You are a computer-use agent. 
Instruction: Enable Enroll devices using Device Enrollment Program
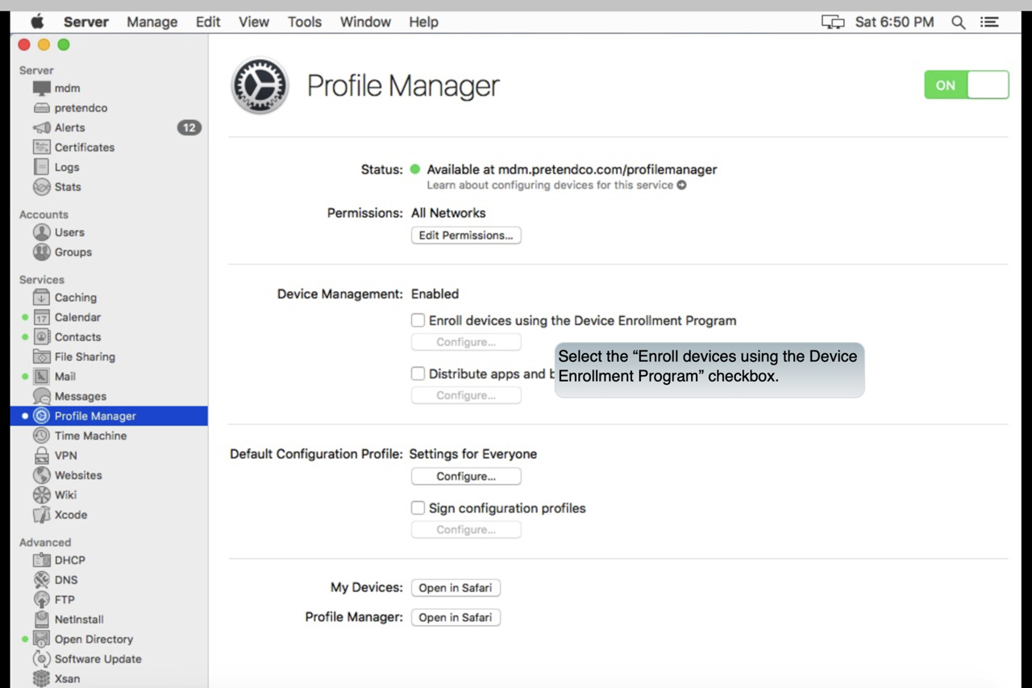[x=418, y=320]
